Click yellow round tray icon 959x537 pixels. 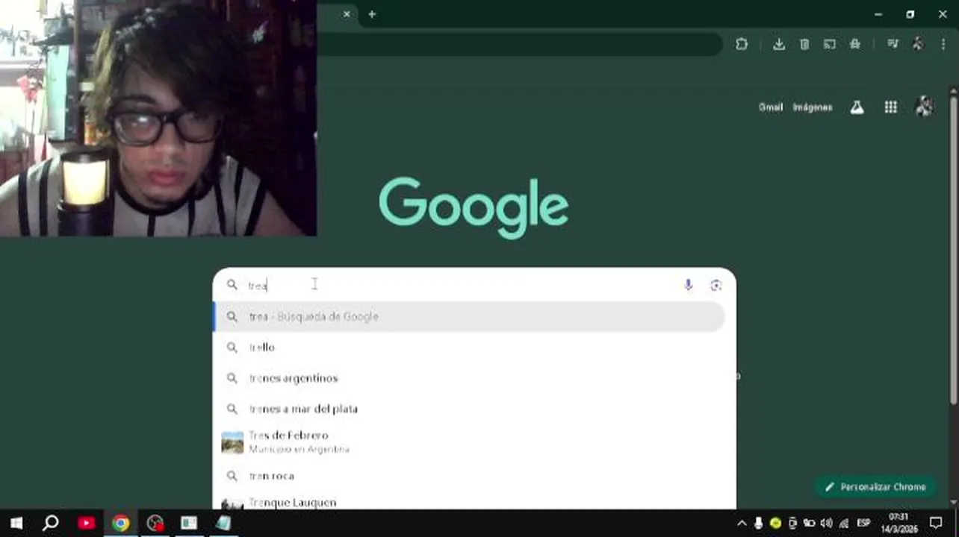[x=775, y=523]
